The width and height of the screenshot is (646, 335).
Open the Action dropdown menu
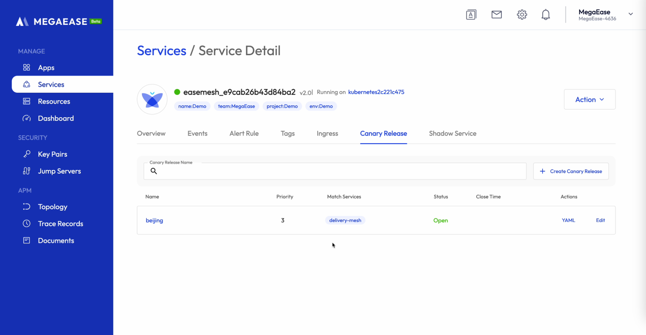(589, 99)
